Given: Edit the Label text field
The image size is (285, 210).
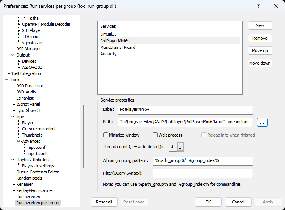Looking at the screenshot, I should point(185,110).
